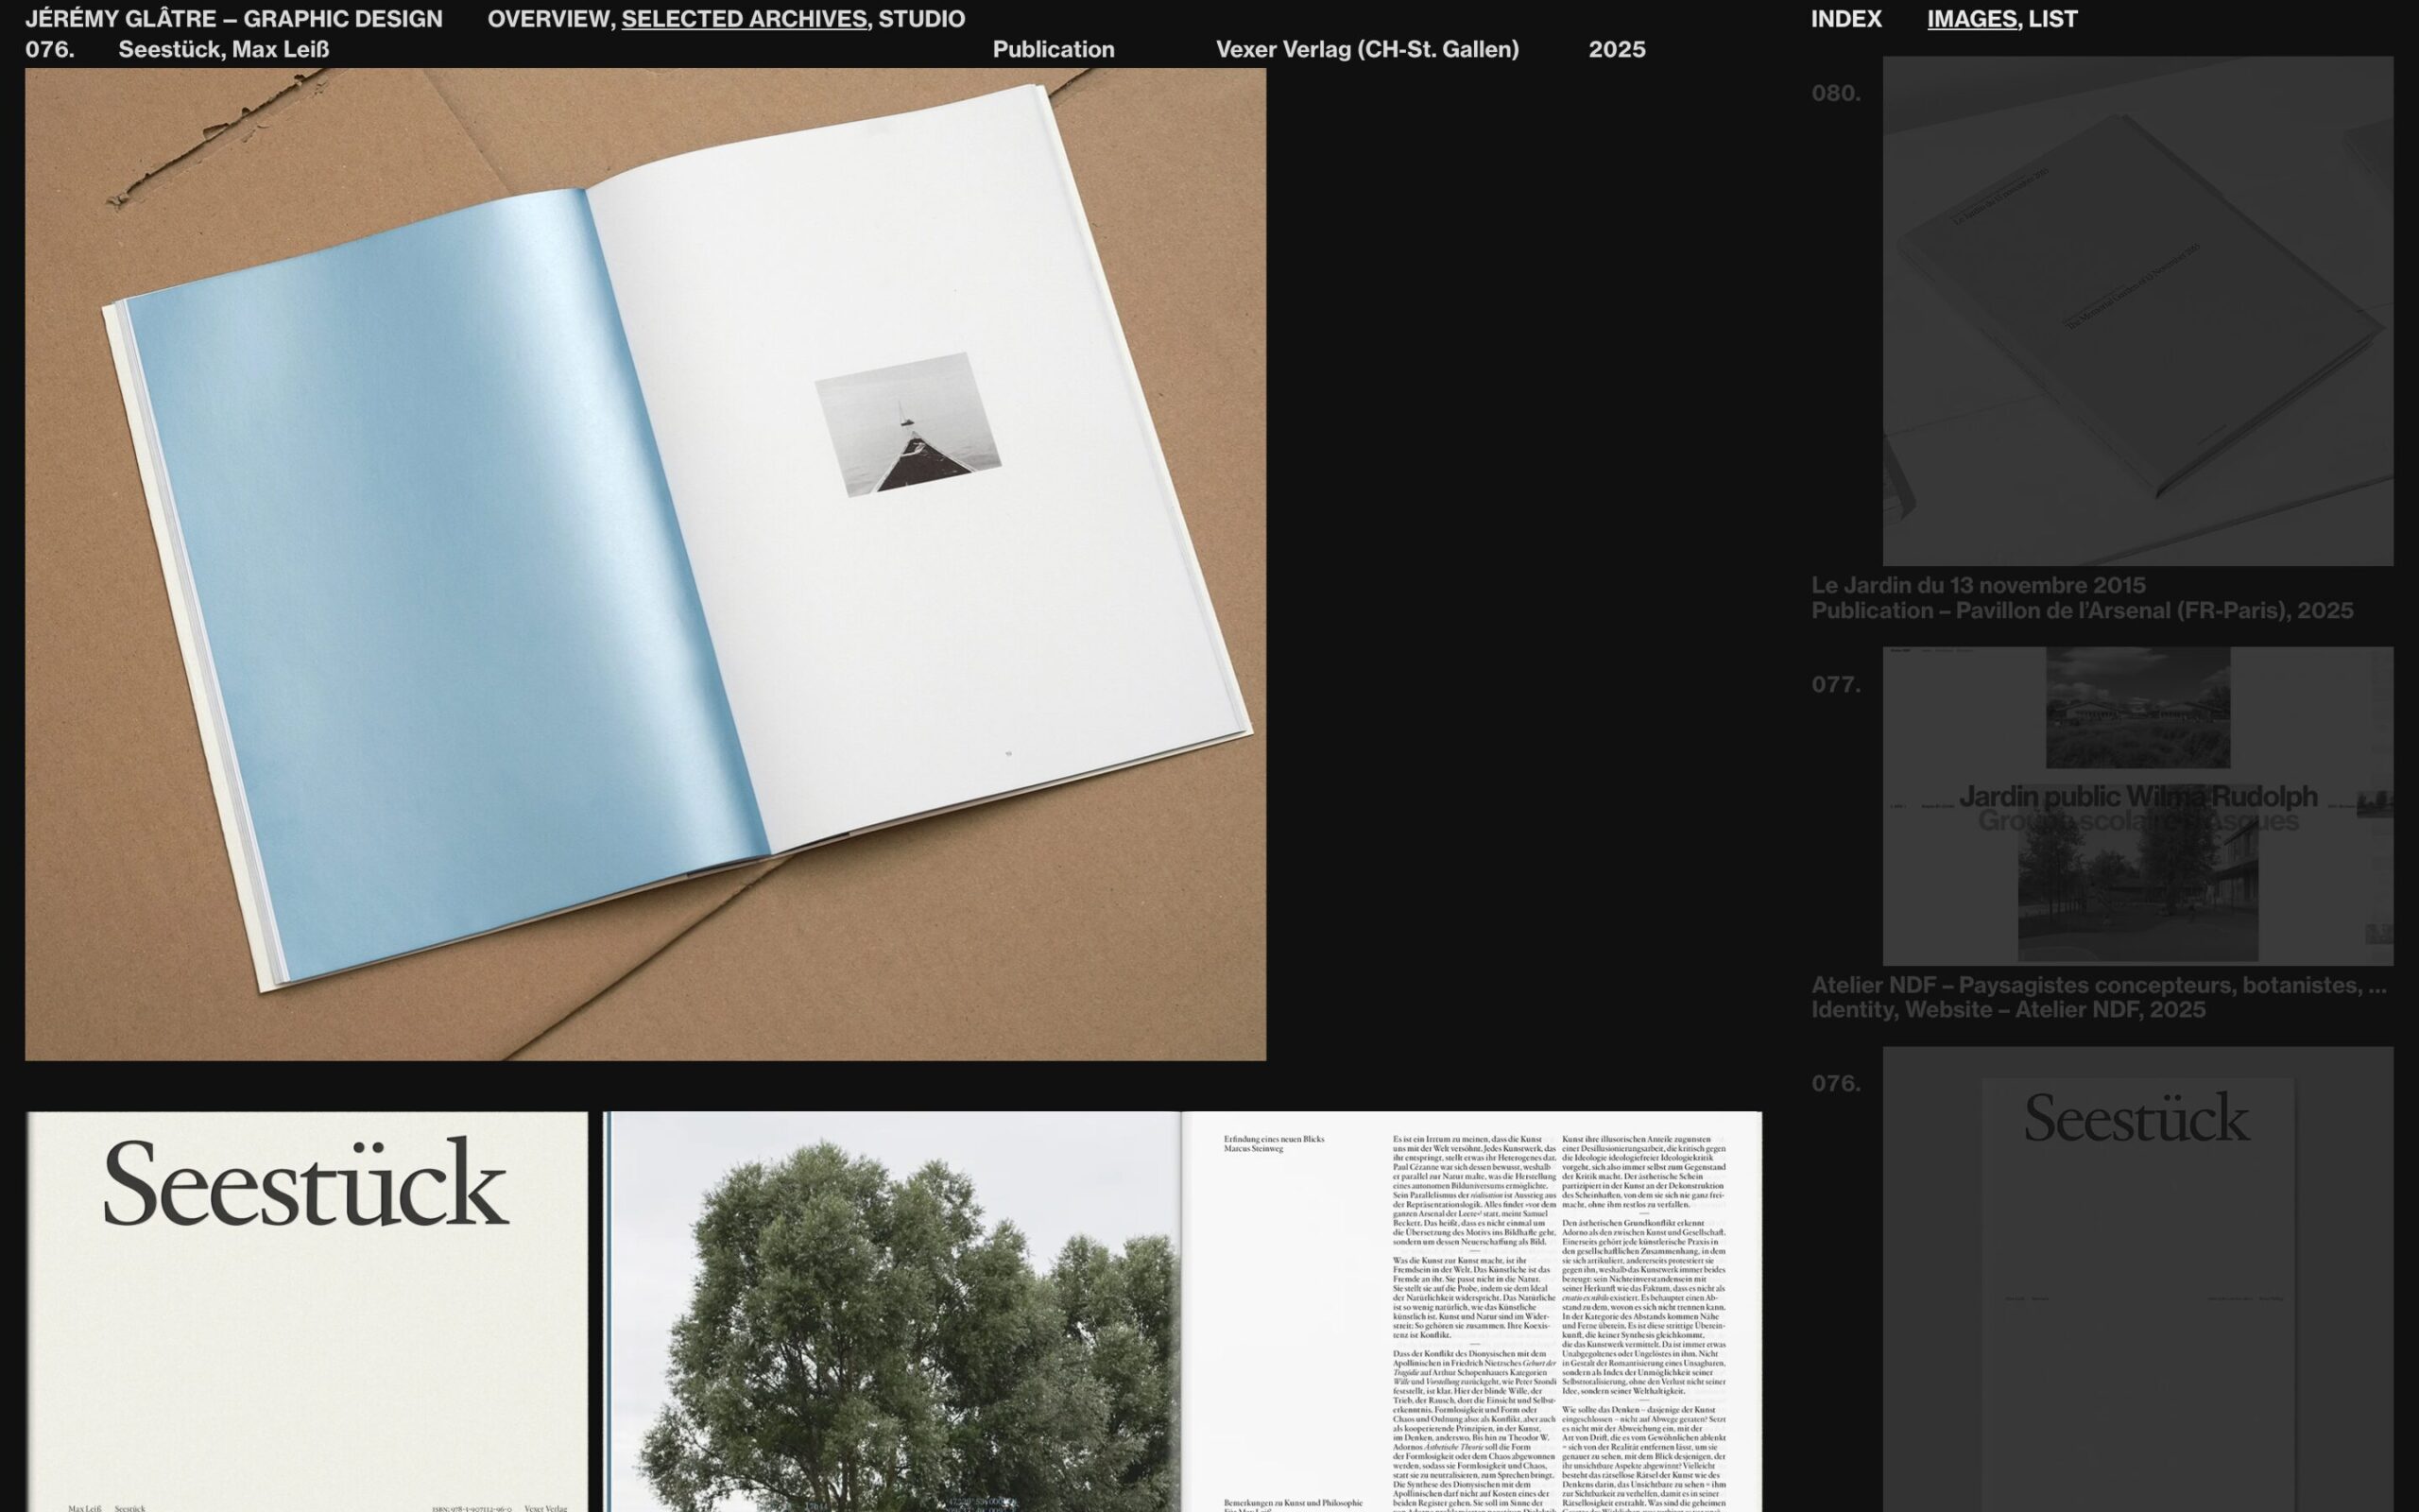Screen dimensions: 2419x1512
Task: Click the Le Jardin du 13 novembre 2015 caption
Action: (1978, 585)
